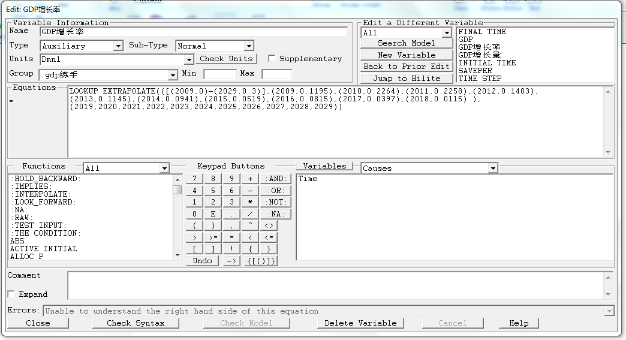Click the plus operator keypad button
Viewport: 626px width, 340px height.
point(250,179)
